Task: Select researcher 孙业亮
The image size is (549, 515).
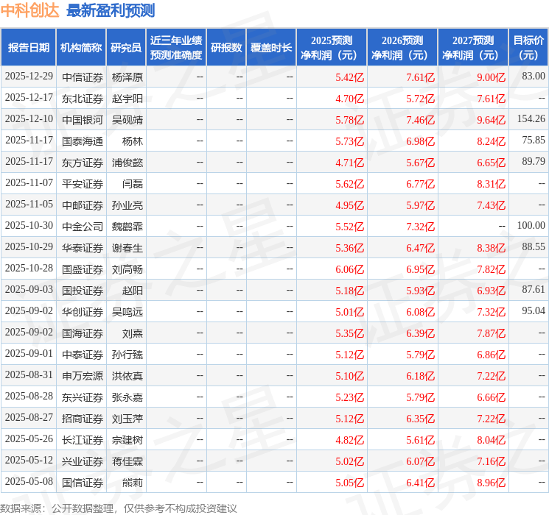Action: tap(127, 205)
